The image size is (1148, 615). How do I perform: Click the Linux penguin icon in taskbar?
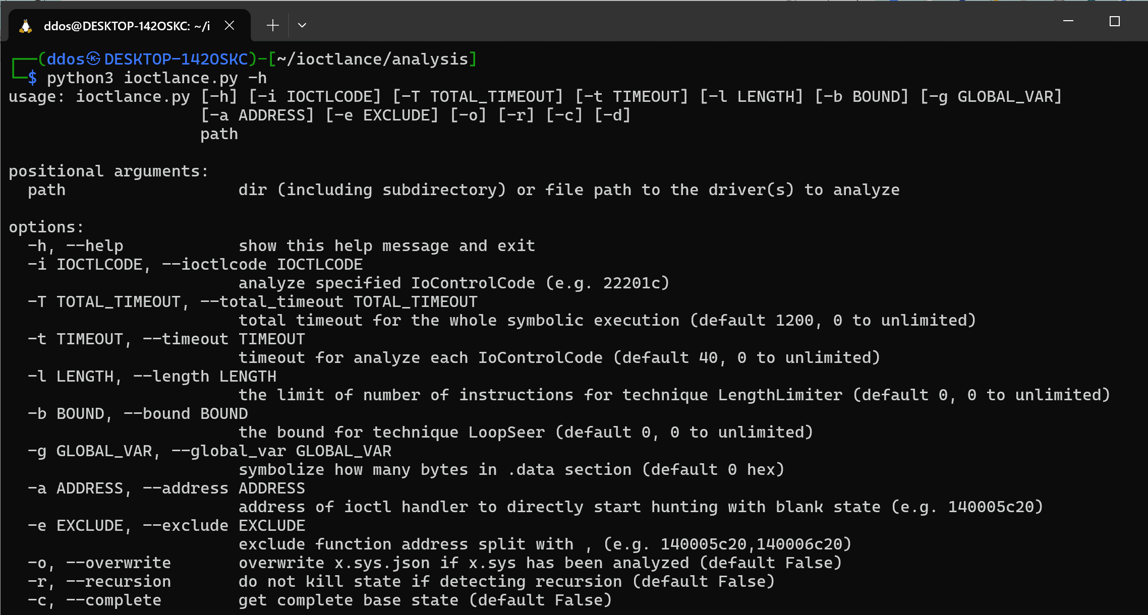(24, 24)
